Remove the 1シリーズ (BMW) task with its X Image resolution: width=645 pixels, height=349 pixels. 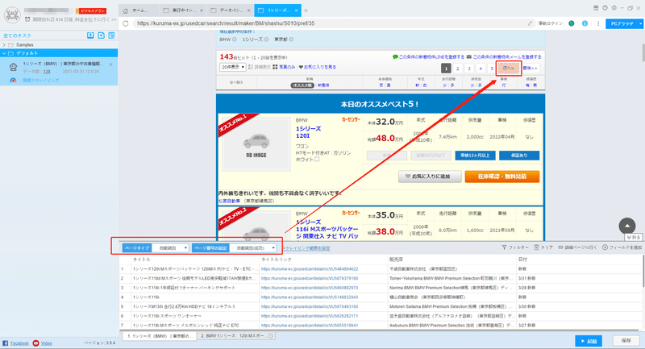click(110, 64)
